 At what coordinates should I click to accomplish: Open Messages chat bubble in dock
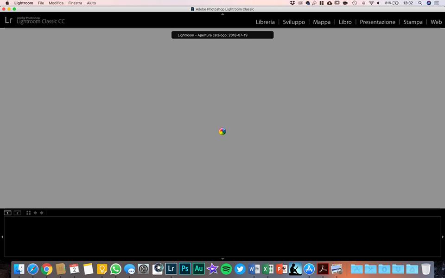pos(130,269)
